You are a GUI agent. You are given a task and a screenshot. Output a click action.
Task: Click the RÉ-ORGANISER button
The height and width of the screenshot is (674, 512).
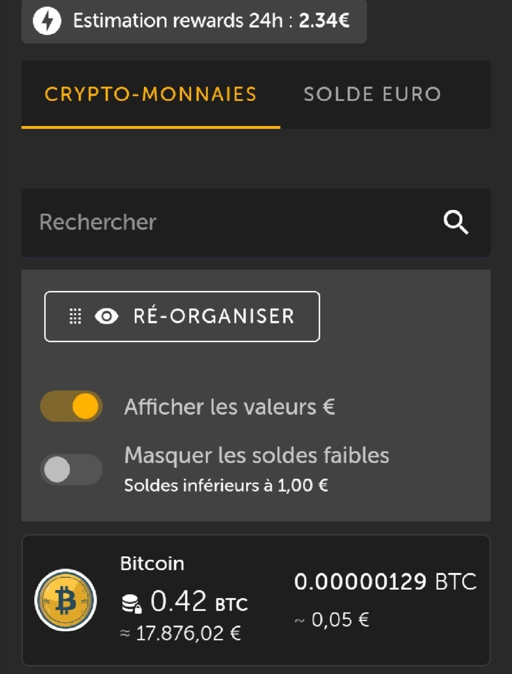[x=182, y=316]
